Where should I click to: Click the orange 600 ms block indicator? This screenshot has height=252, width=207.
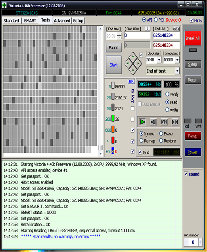(113, 129)
